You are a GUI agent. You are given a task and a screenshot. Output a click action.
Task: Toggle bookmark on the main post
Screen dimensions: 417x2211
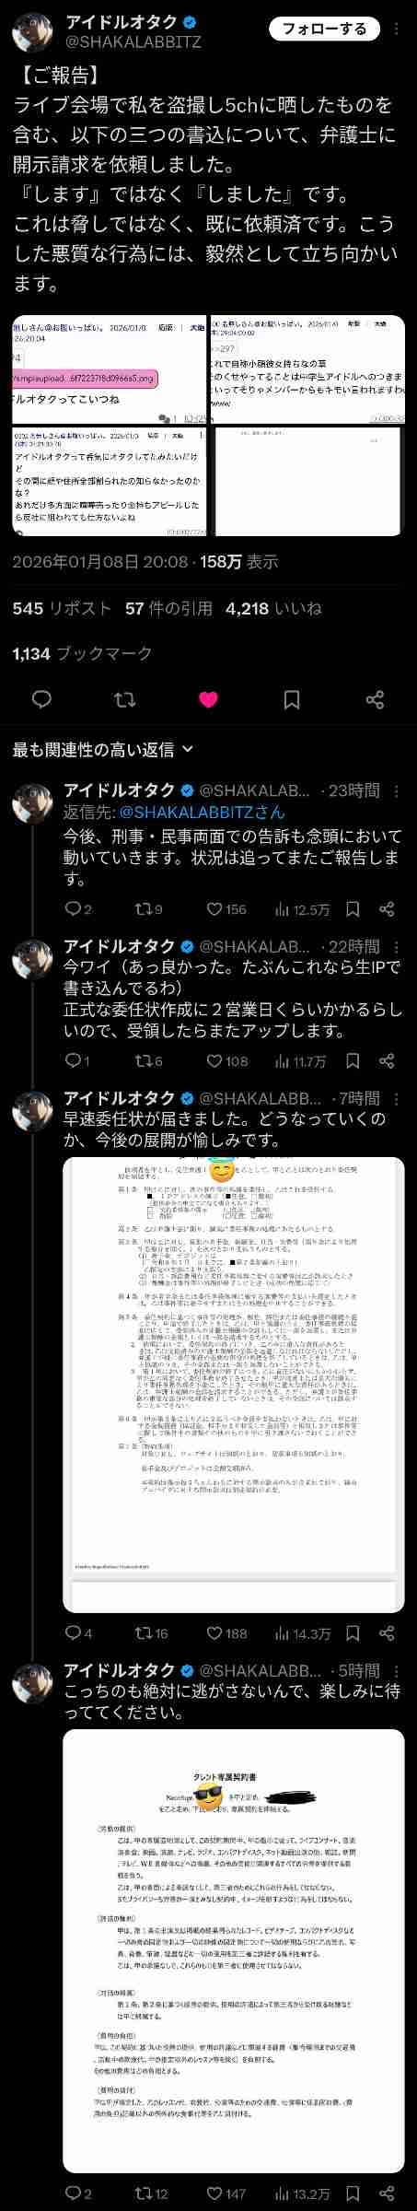[x=291, y=699]
